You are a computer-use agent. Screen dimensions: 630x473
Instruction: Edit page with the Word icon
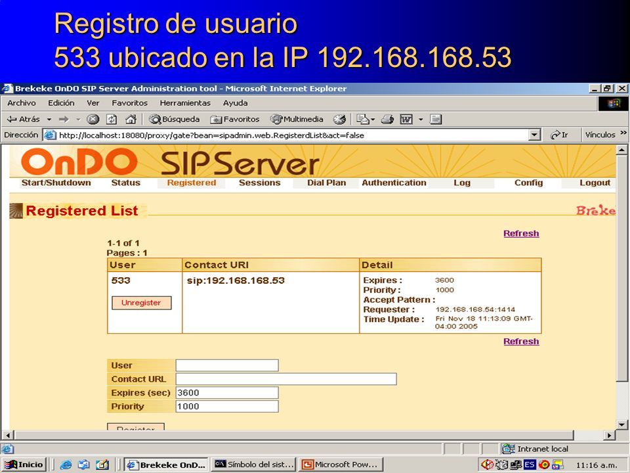point(406,119)
